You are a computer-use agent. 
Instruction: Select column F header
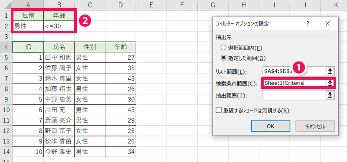(182, 5)
